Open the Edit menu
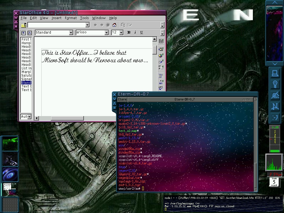Image resolution: width=284 pixels, height=213 pixels. click(33, 18)
